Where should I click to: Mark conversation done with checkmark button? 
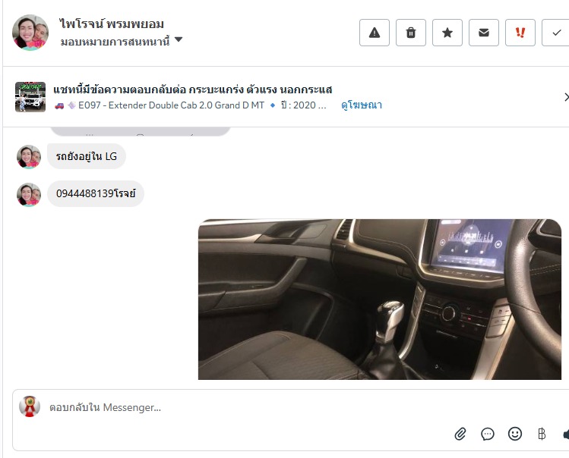pyautogui.click(x=556, y=33)
